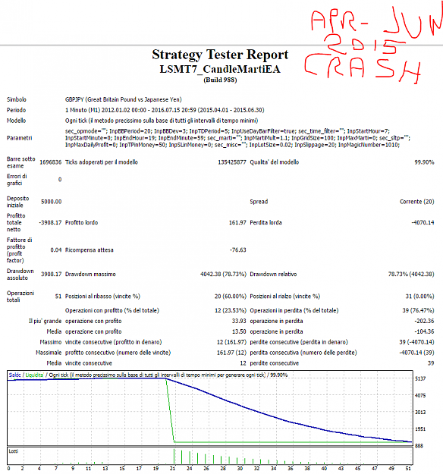Viewport: 443px width, 474px height.
Task: Click the 'Operazioni totali' value 51
Action: [58, 297]
